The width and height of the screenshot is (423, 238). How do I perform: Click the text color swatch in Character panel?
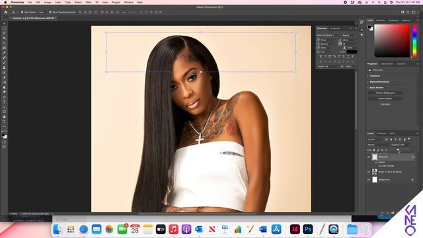point(352,52)
